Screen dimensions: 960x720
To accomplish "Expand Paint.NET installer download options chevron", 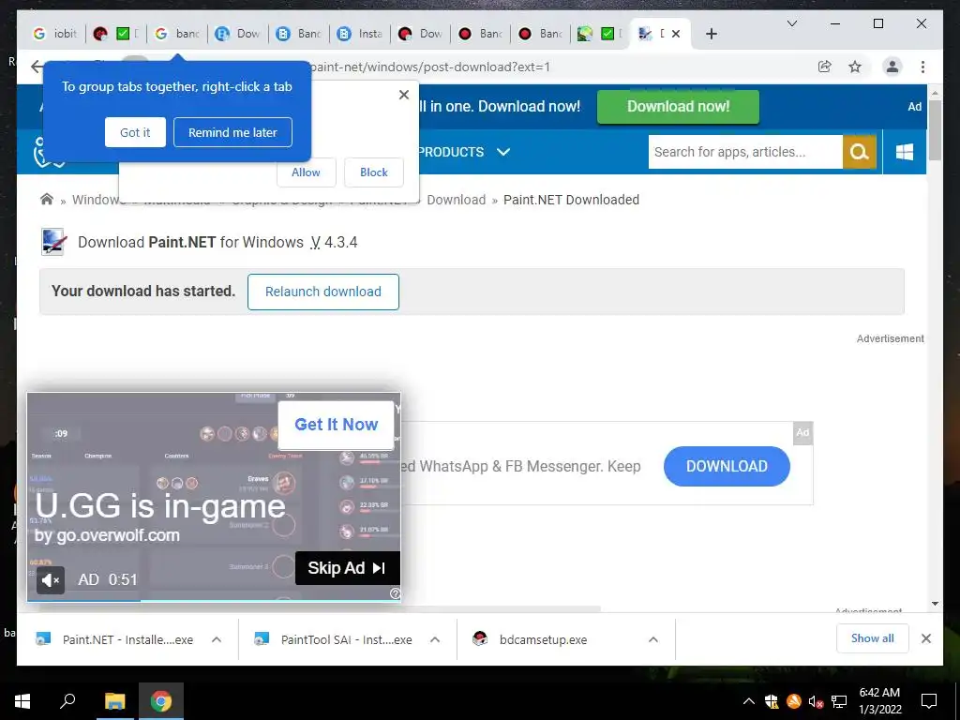I will pyautogui.click(x=217, y=639).
